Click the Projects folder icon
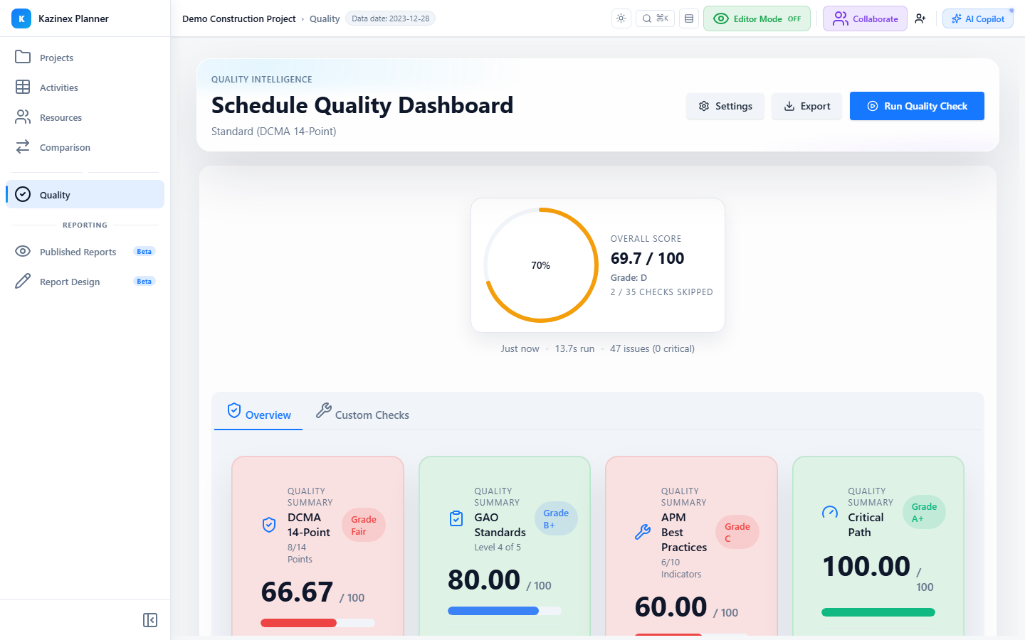This screenshot has height=640, width=1025. (23, 57)
